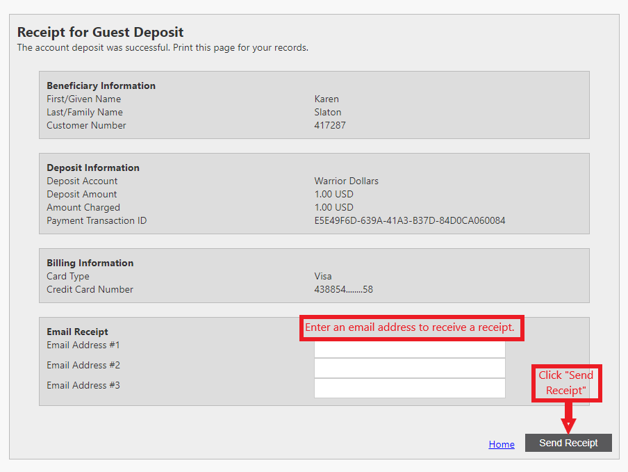Viewport: 628px width, 472px height.
Task: Click the Payment Transaction ID value
Action: (x=409, y=220)
